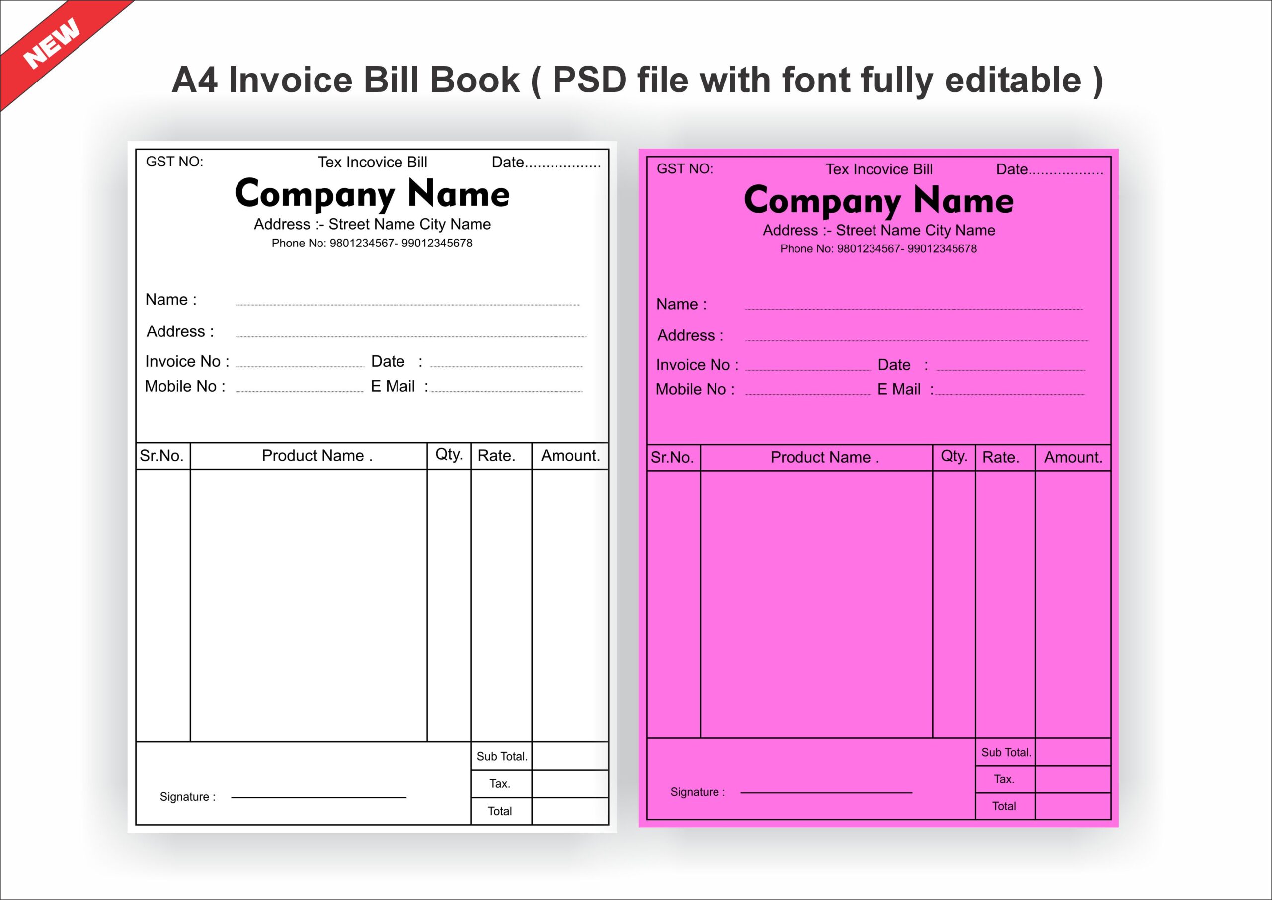The height and width of the screenshot is (900, 1272).
Task: Click the Amount column header on white invoice
Action: click(570, 456)
